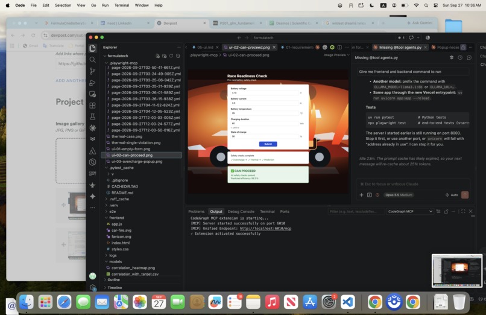The height and width of the screenshot is (315, 486).
Task: Close the Missing @tool agents.py chat tab
Action: coord(425,47)
